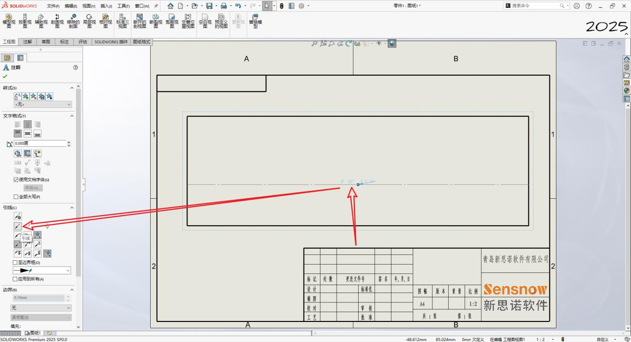
Task: Click the 模型视图 (Model View) tool
Action: [9, 21]
